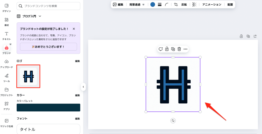Open the 配置 (Position) menu item

[x=230, y=4]
